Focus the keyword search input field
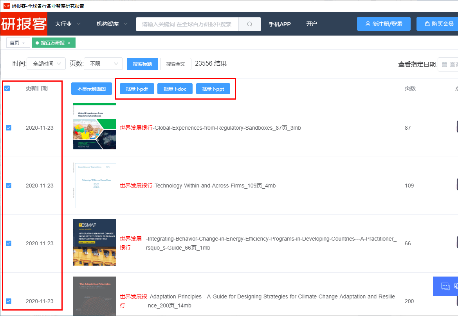Viewport: 458px width, 316px height. (187, 24)
